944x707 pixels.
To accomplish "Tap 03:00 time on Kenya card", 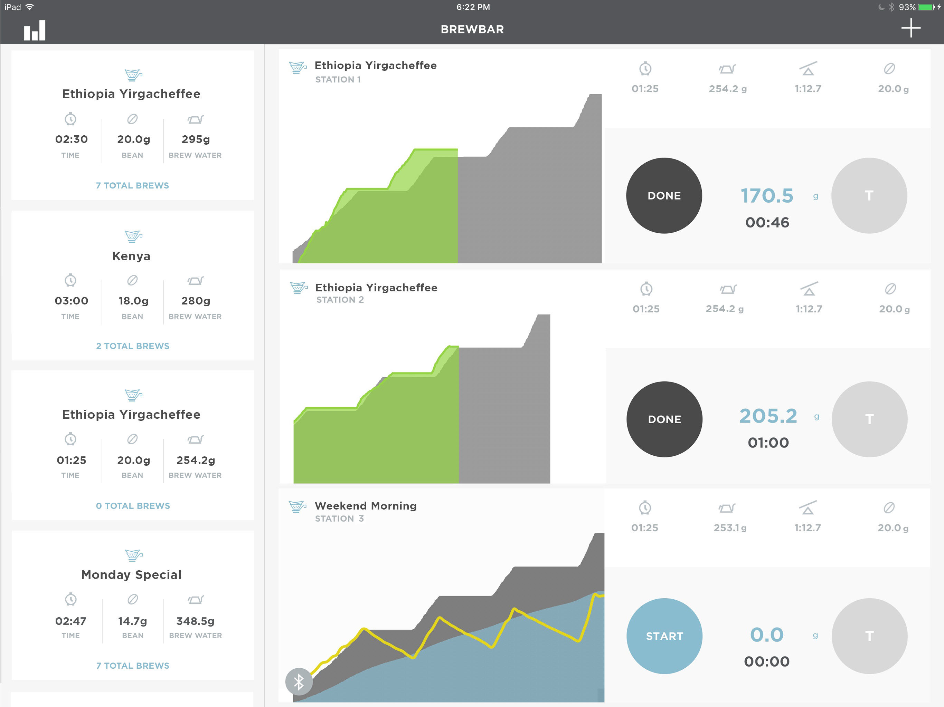I will coord(71,301).
